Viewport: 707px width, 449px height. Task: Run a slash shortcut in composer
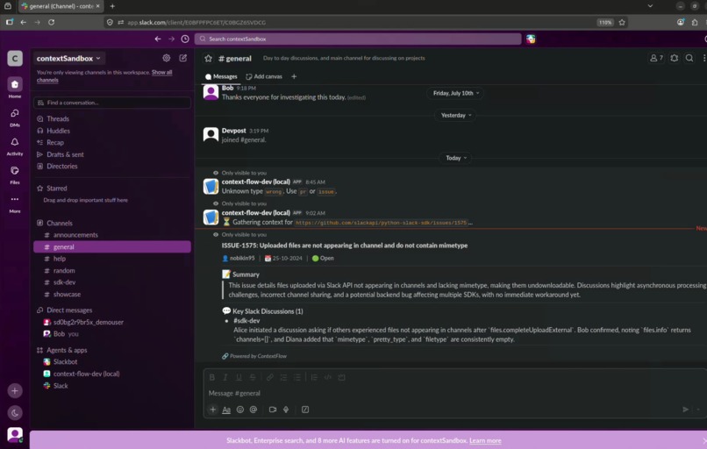point(305,410)
